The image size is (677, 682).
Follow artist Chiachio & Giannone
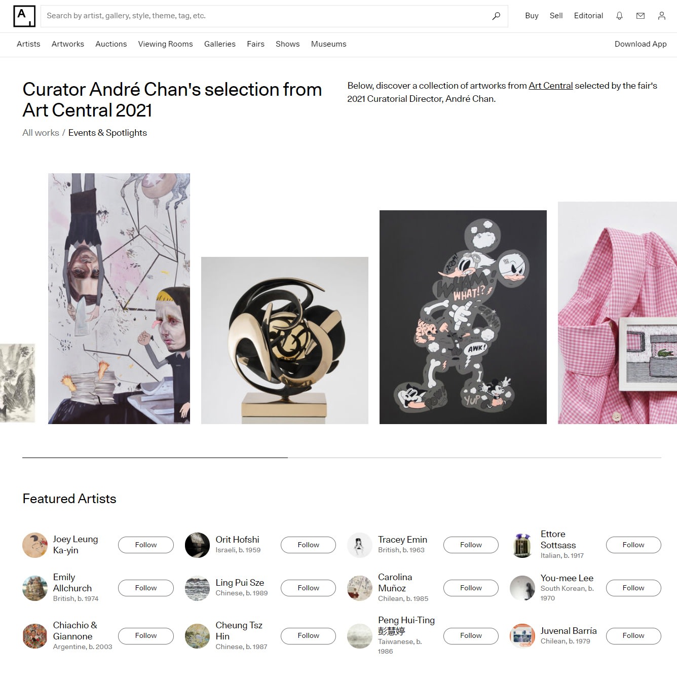click(x=146, y=635)
